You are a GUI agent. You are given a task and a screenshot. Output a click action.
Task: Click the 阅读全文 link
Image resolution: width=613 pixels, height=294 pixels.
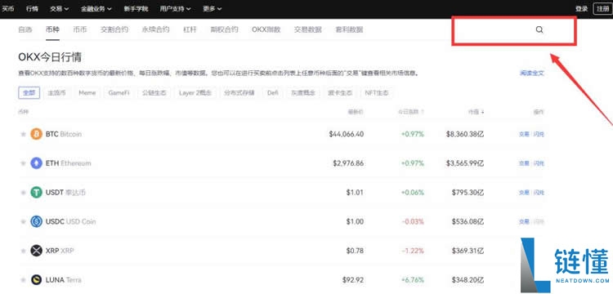click(x=532, y=73)
